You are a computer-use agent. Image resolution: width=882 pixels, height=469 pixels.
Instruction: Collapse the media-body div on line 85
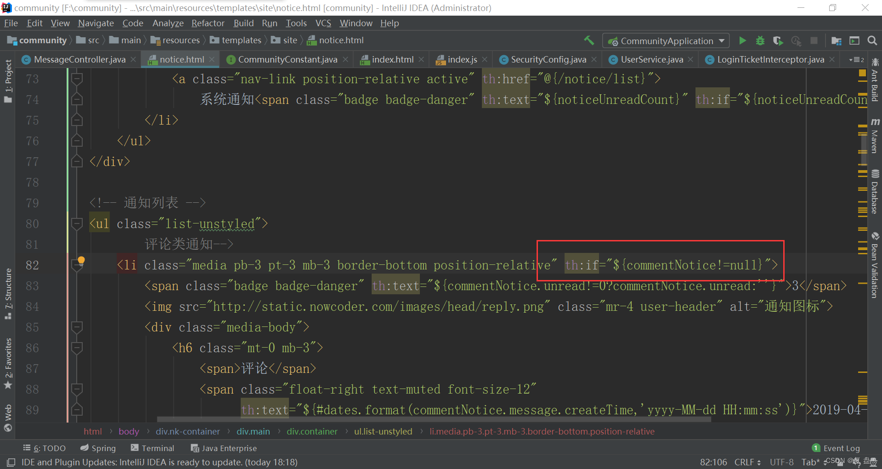click(x=77, y=327)
